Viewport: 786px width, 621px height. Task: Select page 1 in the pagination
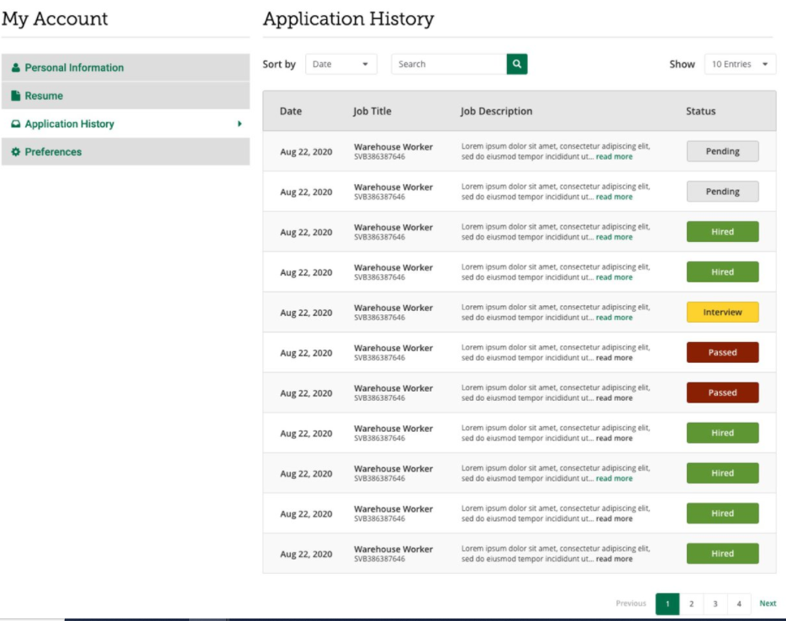click(667, 604)
